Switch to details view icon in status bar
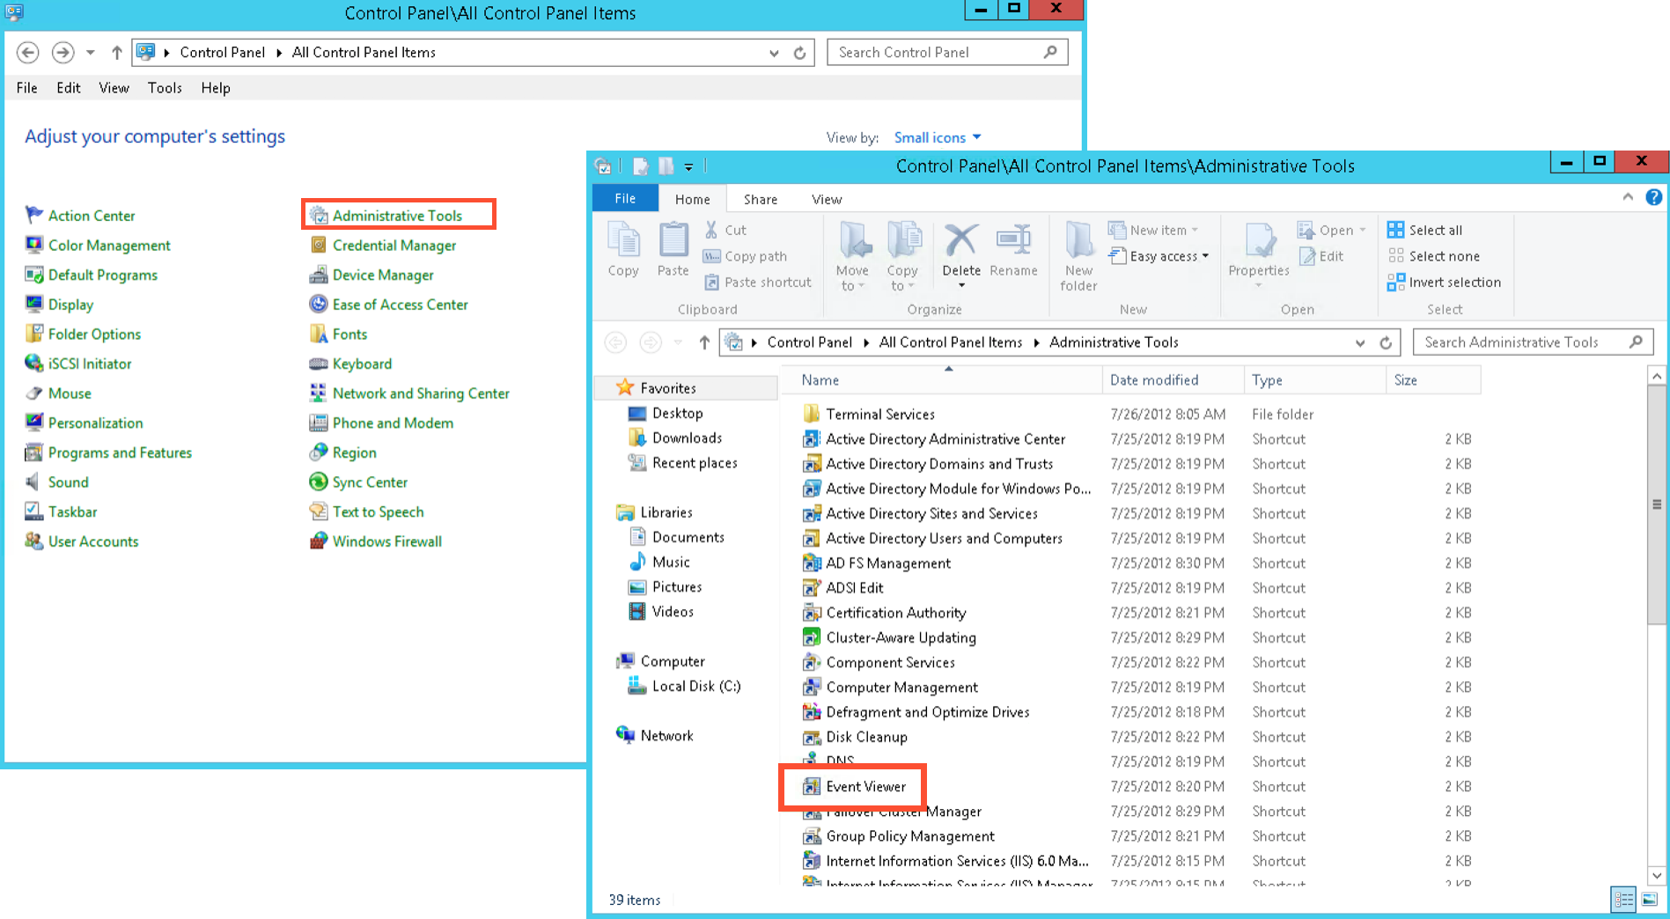 pos(1623,900)
